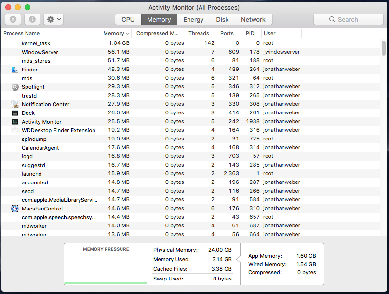This screenshot has width=389, height=294.
Task: Click the Finder process icon
Action: point(15,70)
